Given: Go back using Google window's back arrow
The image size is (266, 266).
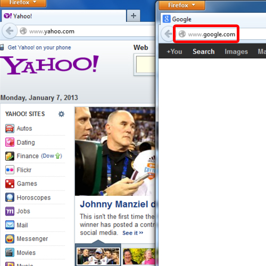Looking at the screenshot, I should 168,34.
